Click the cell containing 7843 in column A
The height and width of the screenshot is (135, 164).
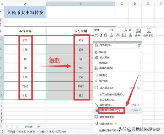pos(25,86)
